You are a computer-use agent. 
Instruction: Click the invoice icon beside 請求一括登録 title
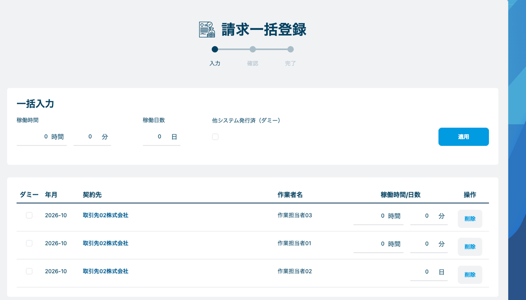207,30
